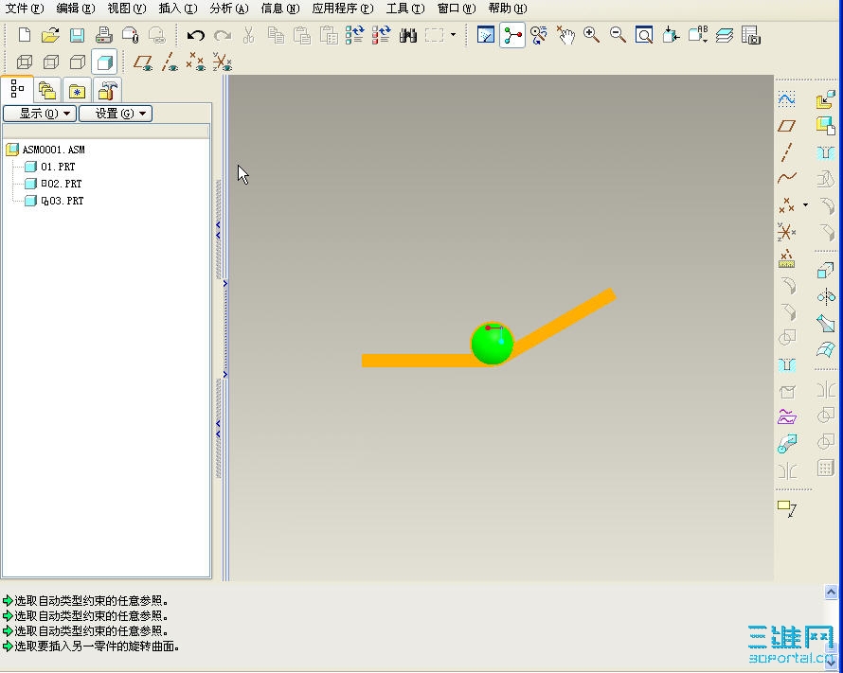This screenshot has width=843, height=673.
Task: Open the annotation feature tool
Action: (787, 508)
